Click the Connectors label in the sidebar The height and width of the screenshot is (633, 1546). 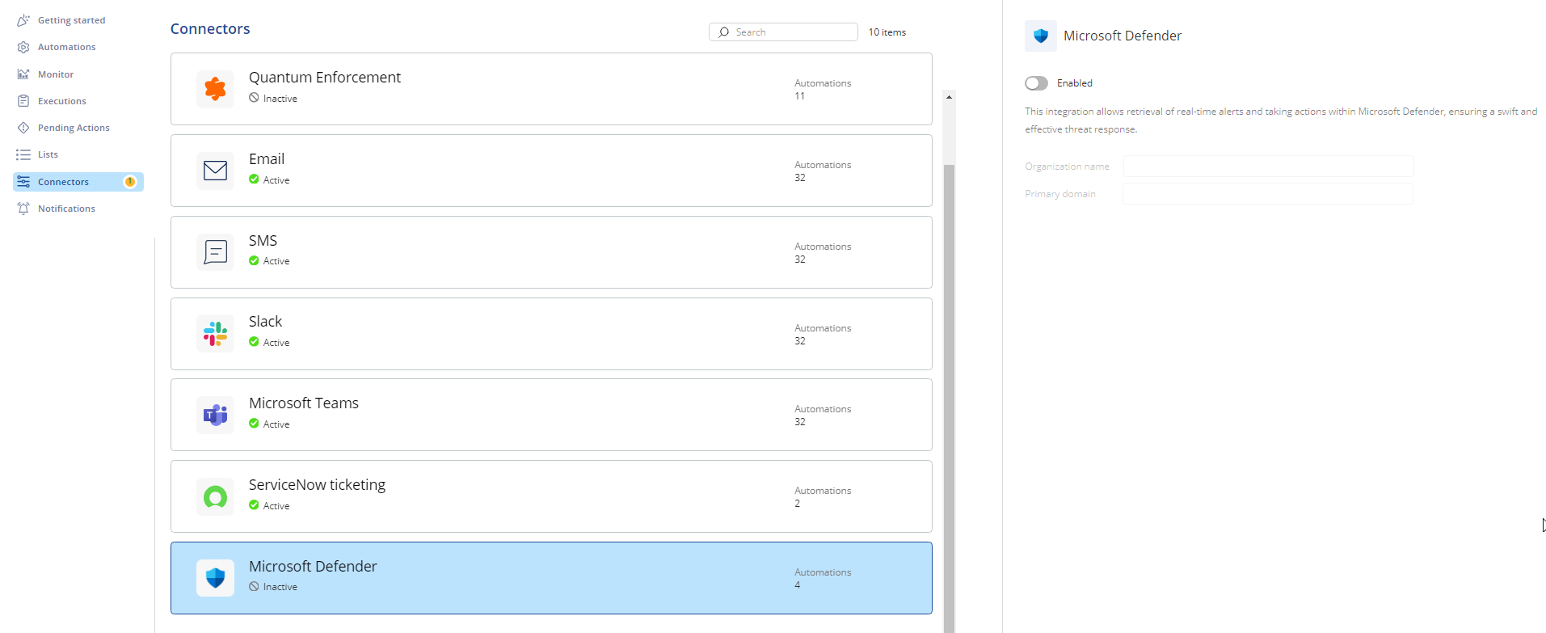tap(63, 182)
